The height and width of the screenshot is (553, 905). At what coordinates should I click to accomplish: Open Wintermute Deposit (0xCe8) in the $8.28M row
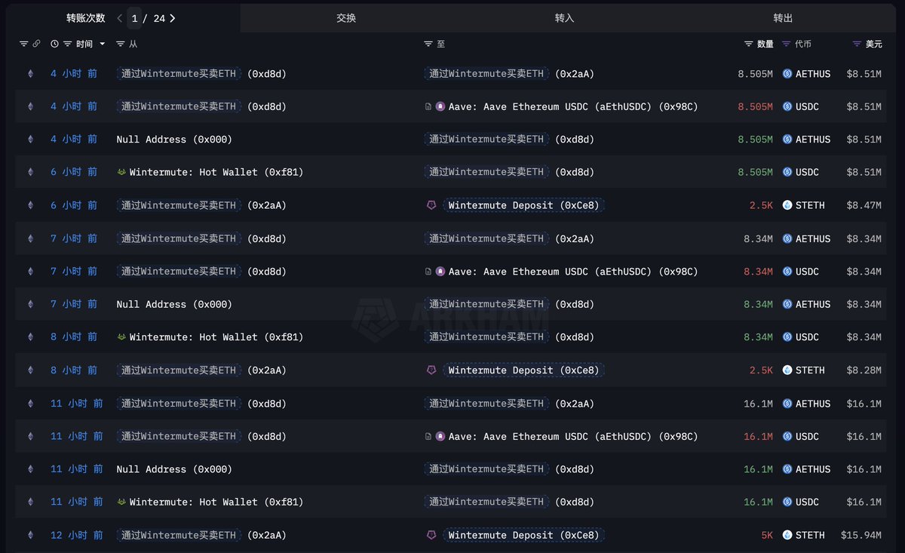click(x=523, y=370)
